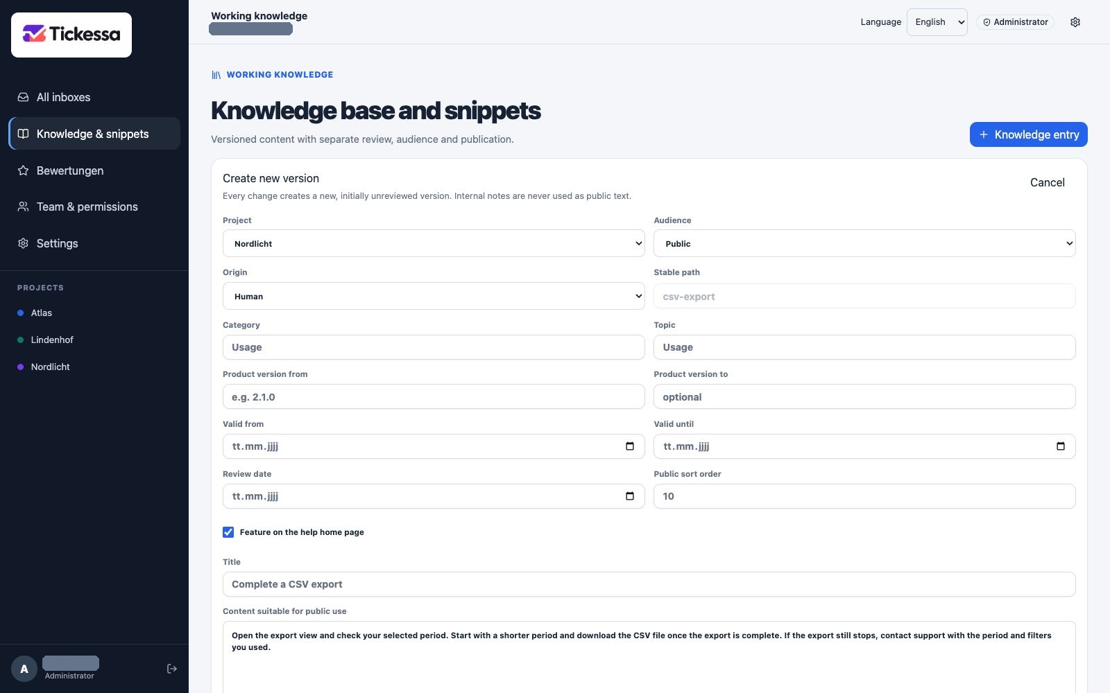Click the Public sort order field
Viewport: 1110px width, 693px height.
pyautogui.click(x=864, y=496)
